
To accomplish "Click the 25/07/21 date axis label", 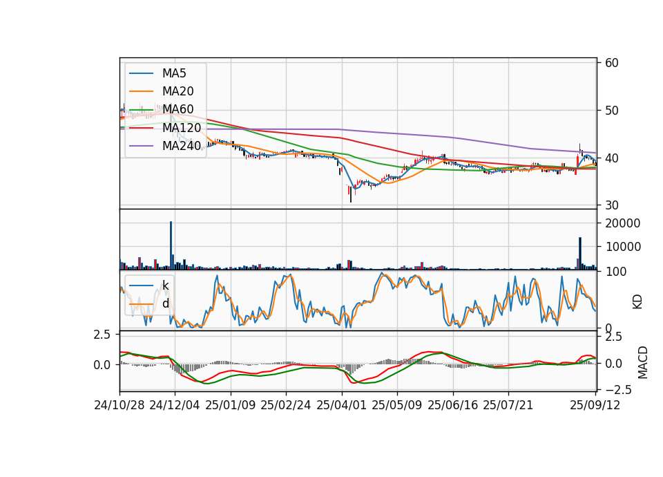I will [x=508, y=405].
